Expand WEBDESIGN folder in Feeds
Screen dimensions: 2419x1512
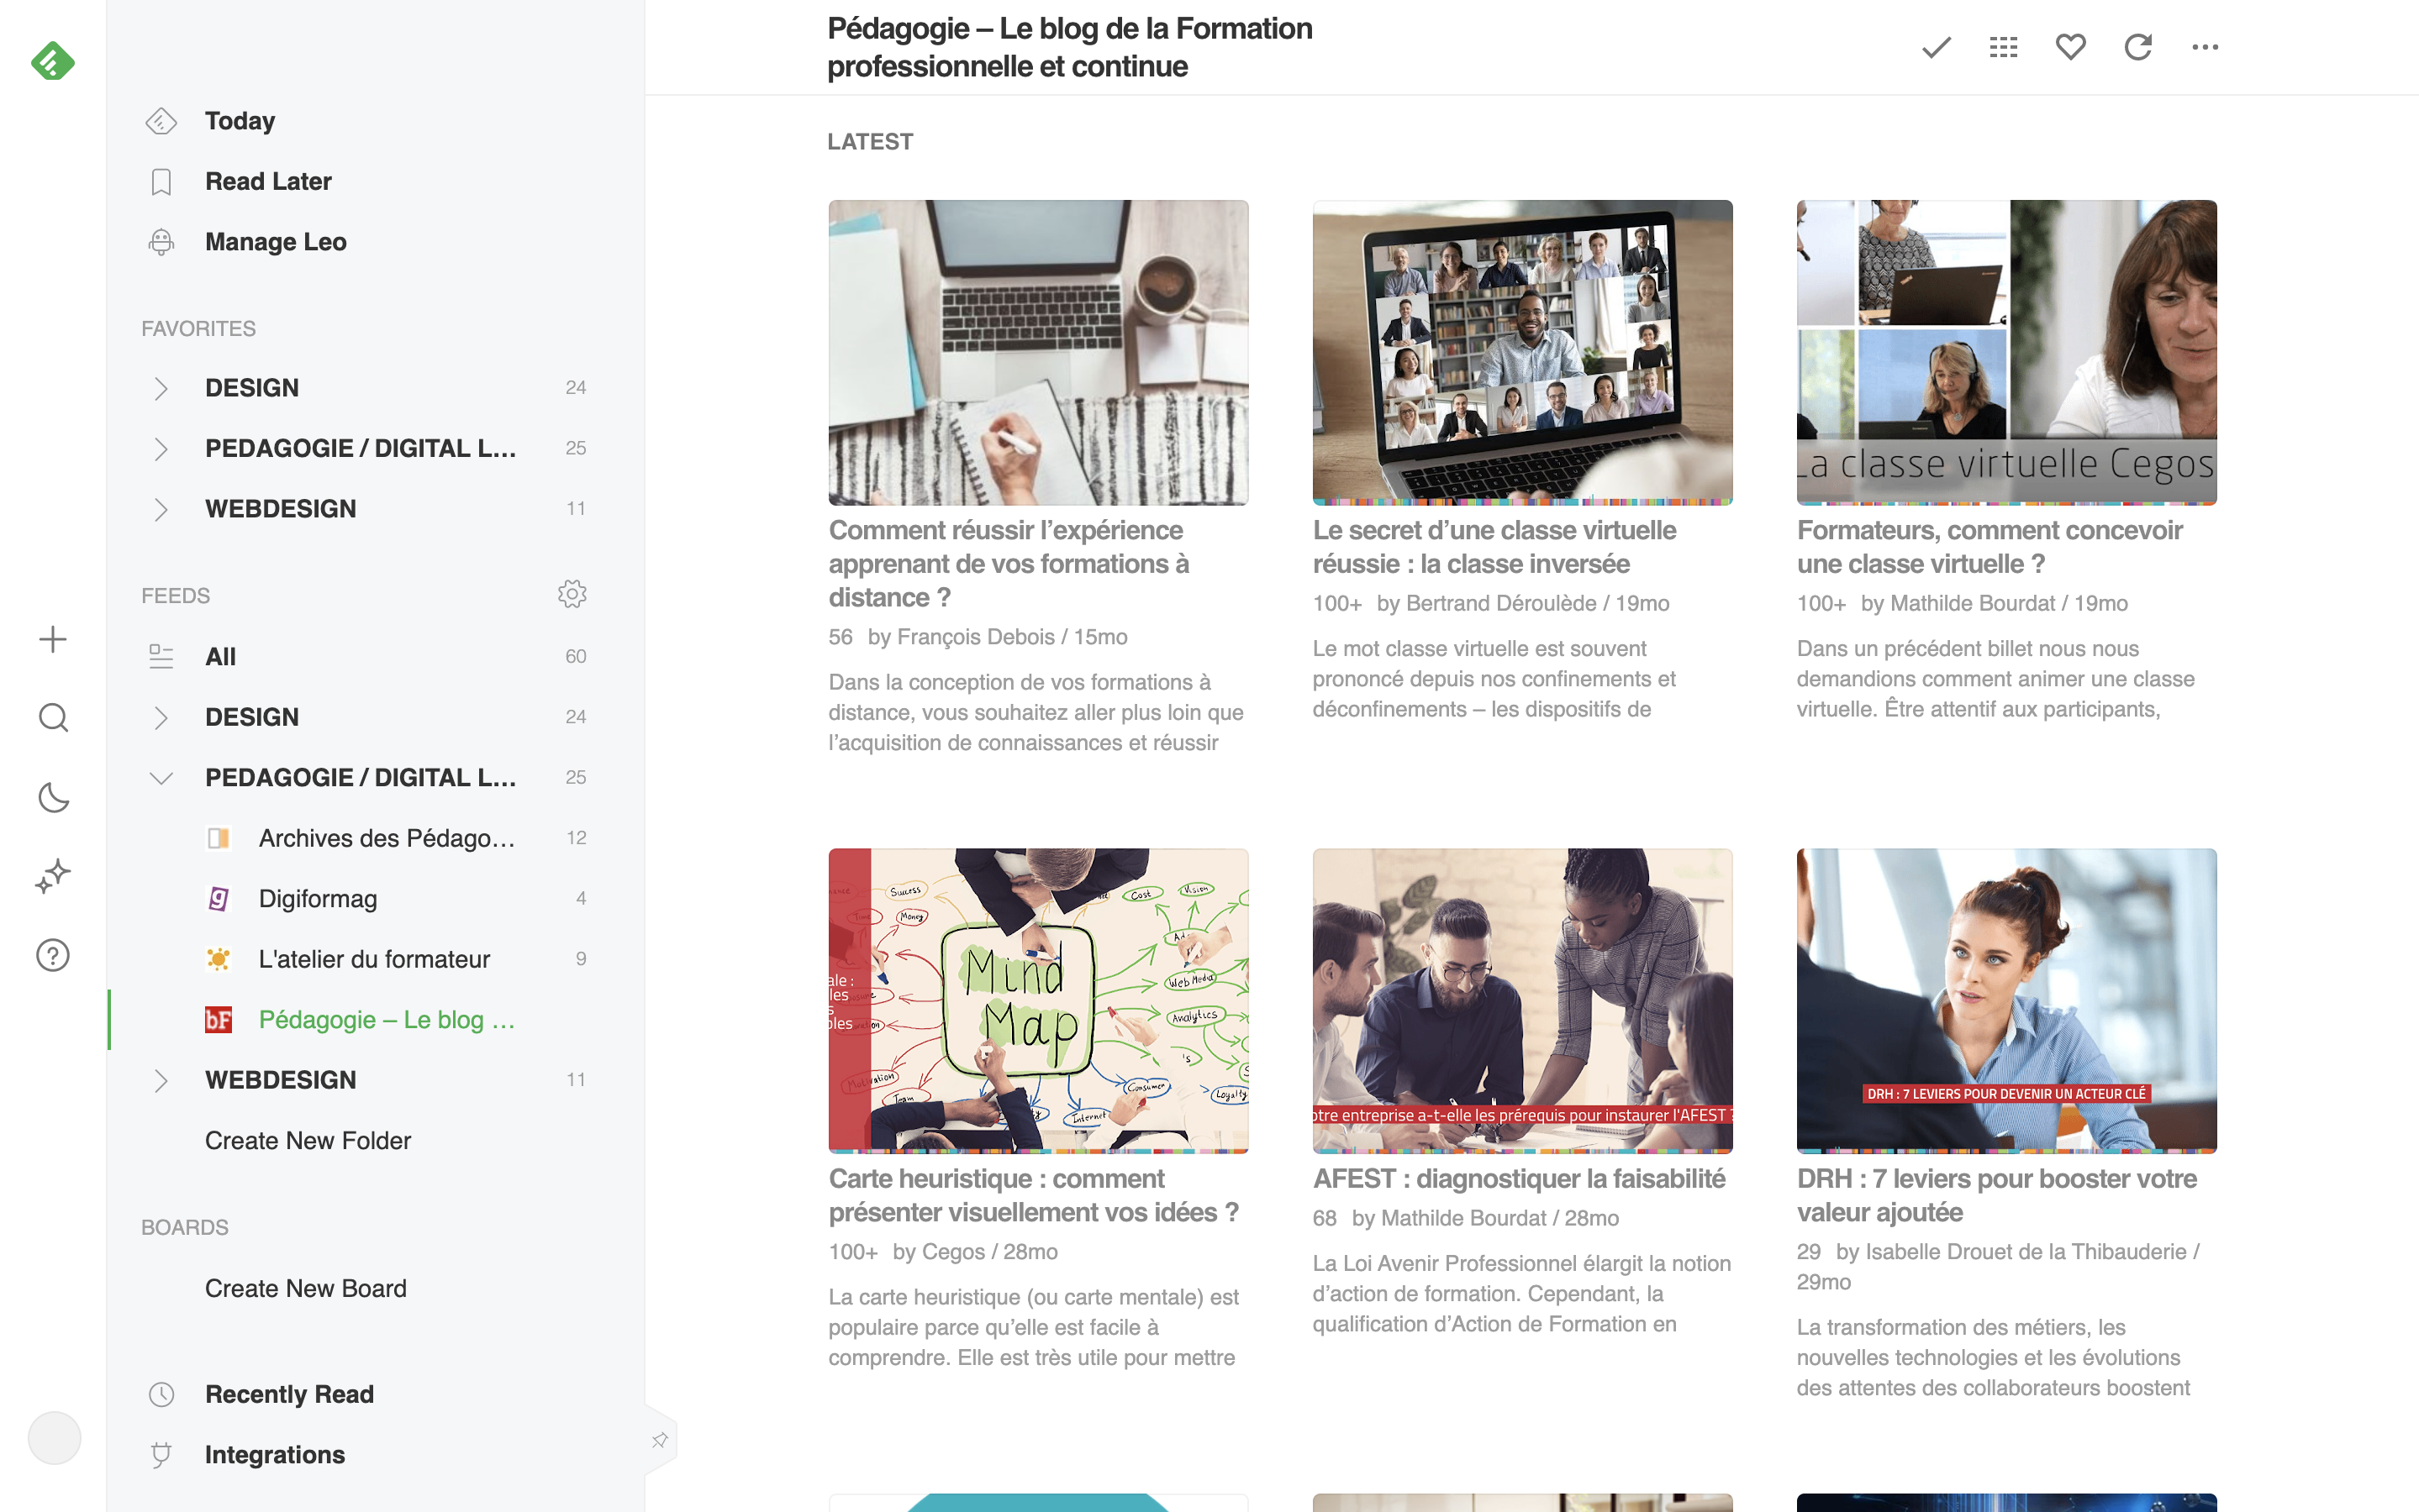click(x=160, y=1080)
